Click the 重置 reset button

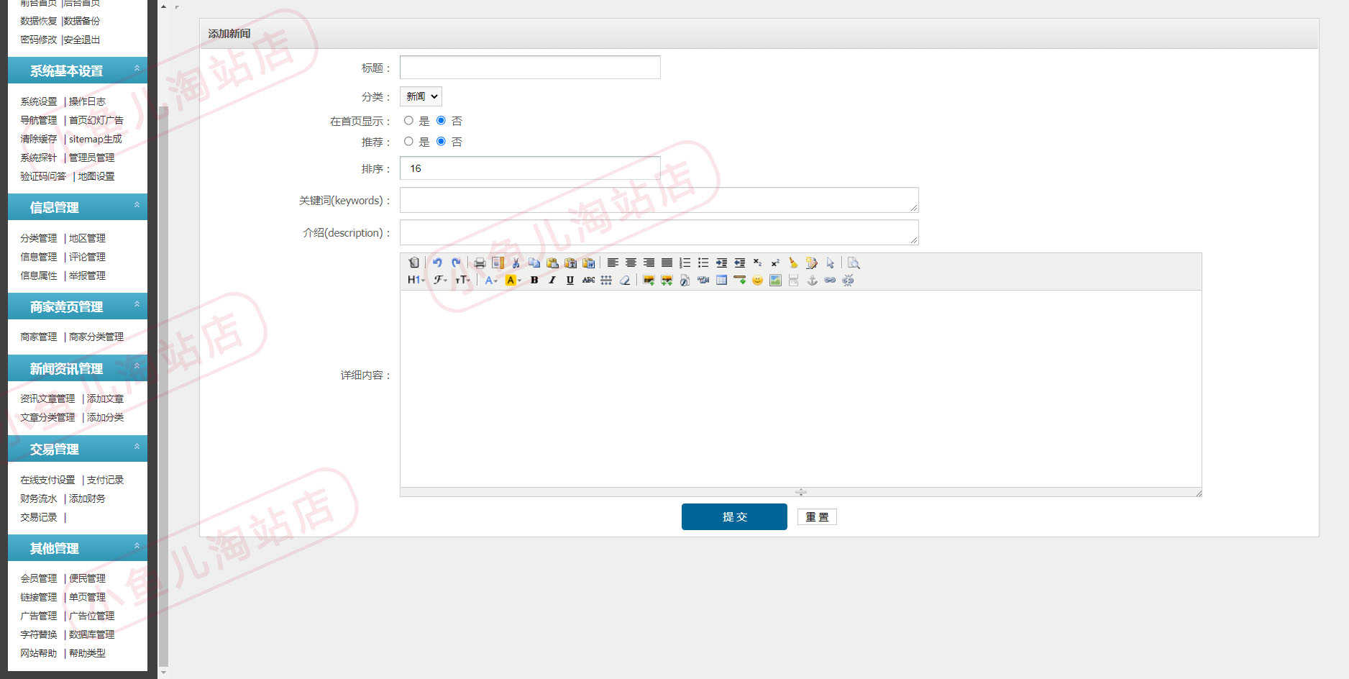click(817, 516)
